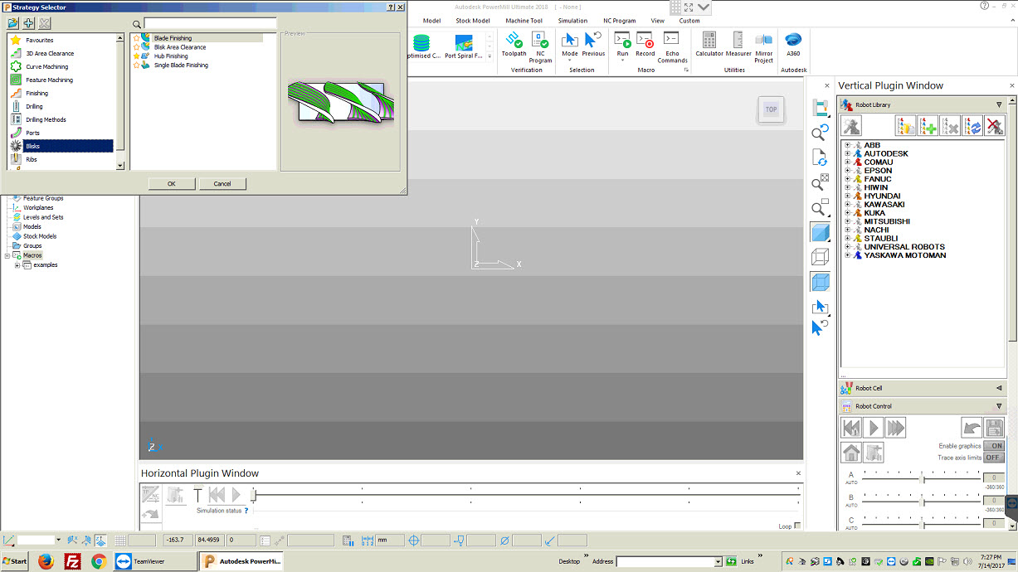Click Play in Robot Control panel

click(873, 428)
